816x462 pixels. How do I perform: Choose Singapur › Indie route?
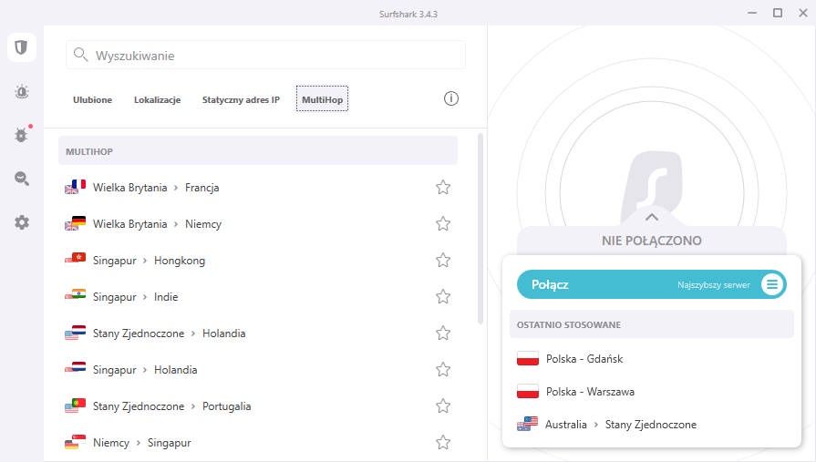258,296
